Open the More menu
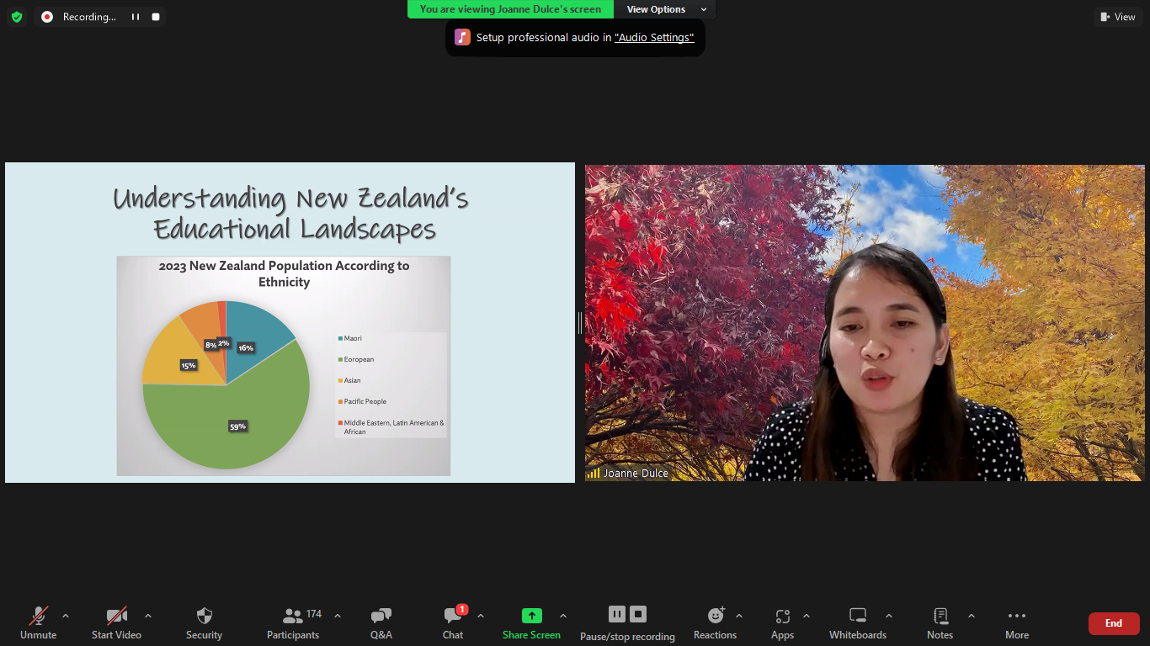The height and width of the screenshot is (646, 1150). pos(1016,622)
